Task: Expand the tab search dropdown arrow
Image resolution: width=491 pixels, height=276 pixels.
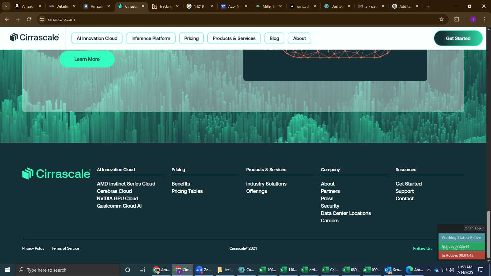Action: tap(6, 6)
